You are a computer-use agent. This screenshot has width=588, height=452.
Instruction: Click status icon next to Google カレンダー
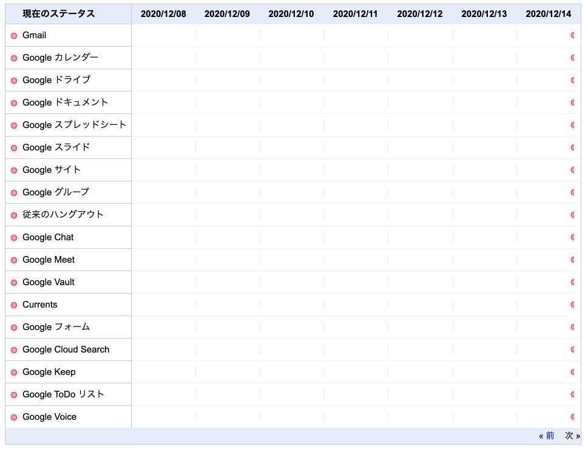(14, 58)
